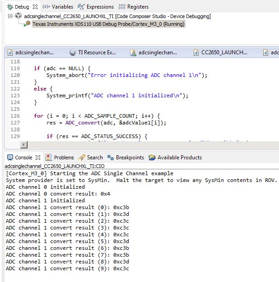Collapse the adcsinglechannel debug session tree
Image resolution: width=279 pixels, height=282 pixels.
[x=10, y=16]
